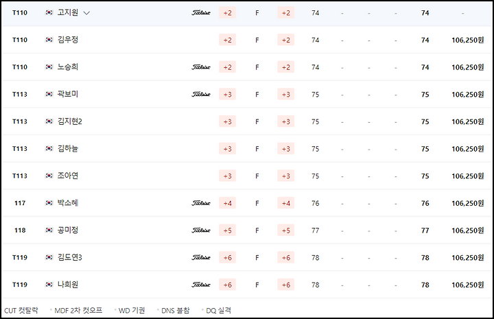
Task: Click the Titleist logo in 곽보미's row
Action: click(201, 94)
